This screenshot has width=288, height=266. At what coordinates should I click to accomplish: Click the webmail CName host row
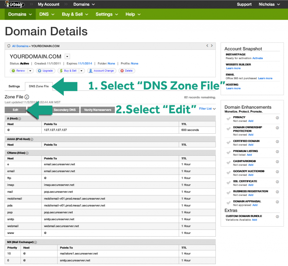pyautogui.click(x=110, y=226)
